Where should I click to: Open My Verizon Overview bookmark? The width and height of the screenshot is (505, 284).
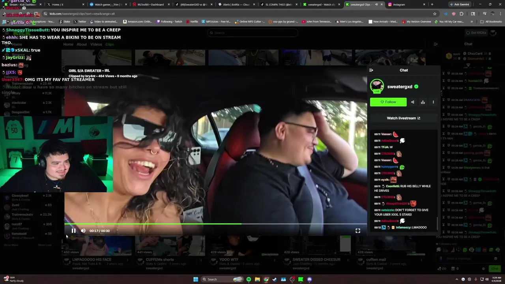pyautogui.click(x=416, y=22)
